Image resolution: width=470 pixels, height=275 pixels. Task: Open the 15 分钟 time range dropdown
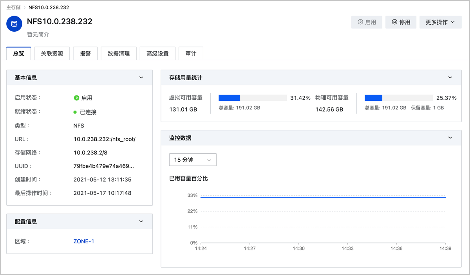pos(193,160)
